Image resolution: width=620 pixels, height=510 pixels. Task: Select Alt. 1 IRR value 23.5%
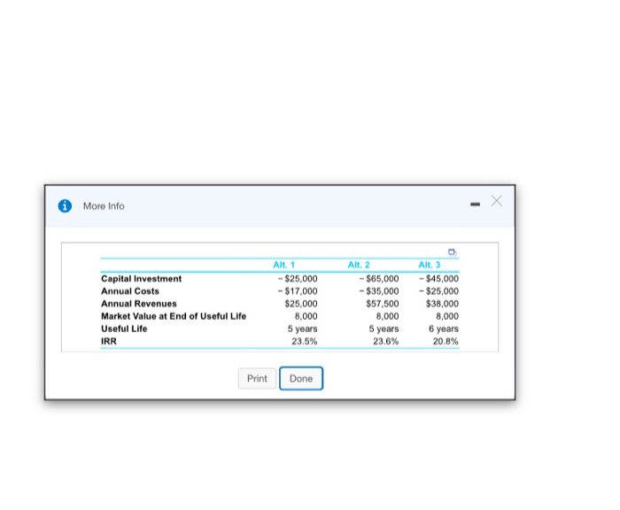point(305,341)
